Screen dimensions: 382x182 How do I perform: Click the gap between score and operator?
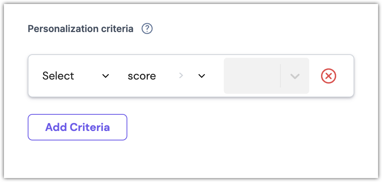click(x=167, y=76)
